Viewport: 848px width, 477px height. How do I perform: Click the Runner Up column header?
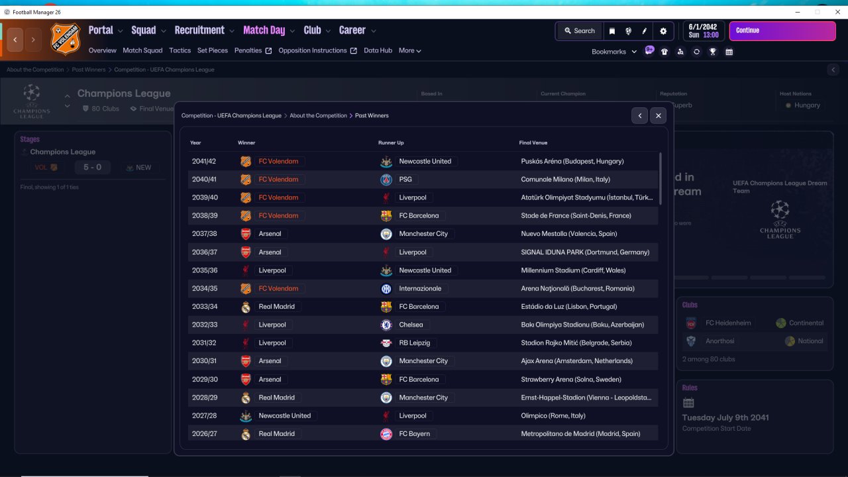tap(391, 143)
